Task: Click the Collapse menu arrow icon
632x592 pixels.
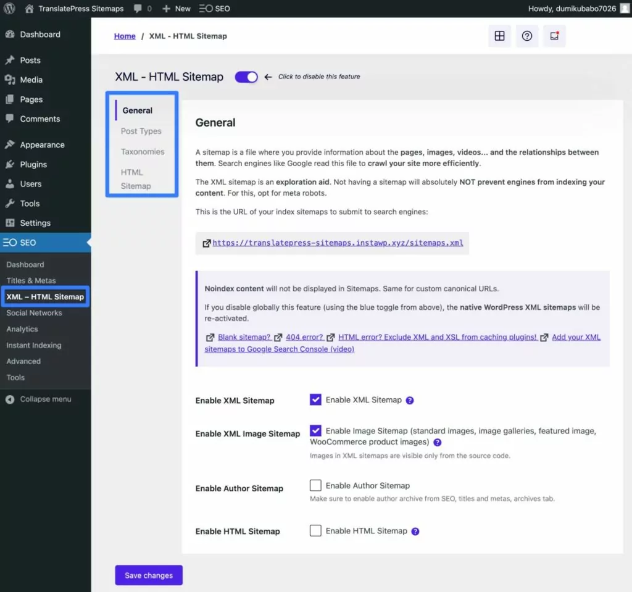Action: (x=10, y=399)
